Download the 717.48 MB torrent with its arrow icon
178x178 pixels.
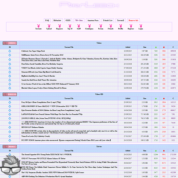pyautogui.click(x=10, y=115)
